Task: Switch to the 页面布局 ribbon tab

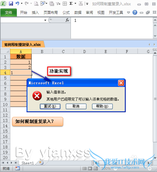Action: point(51,13)
